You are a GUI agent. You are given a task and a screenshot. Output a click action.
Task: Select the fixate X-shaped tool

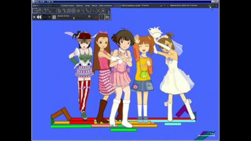pos(98,11)
